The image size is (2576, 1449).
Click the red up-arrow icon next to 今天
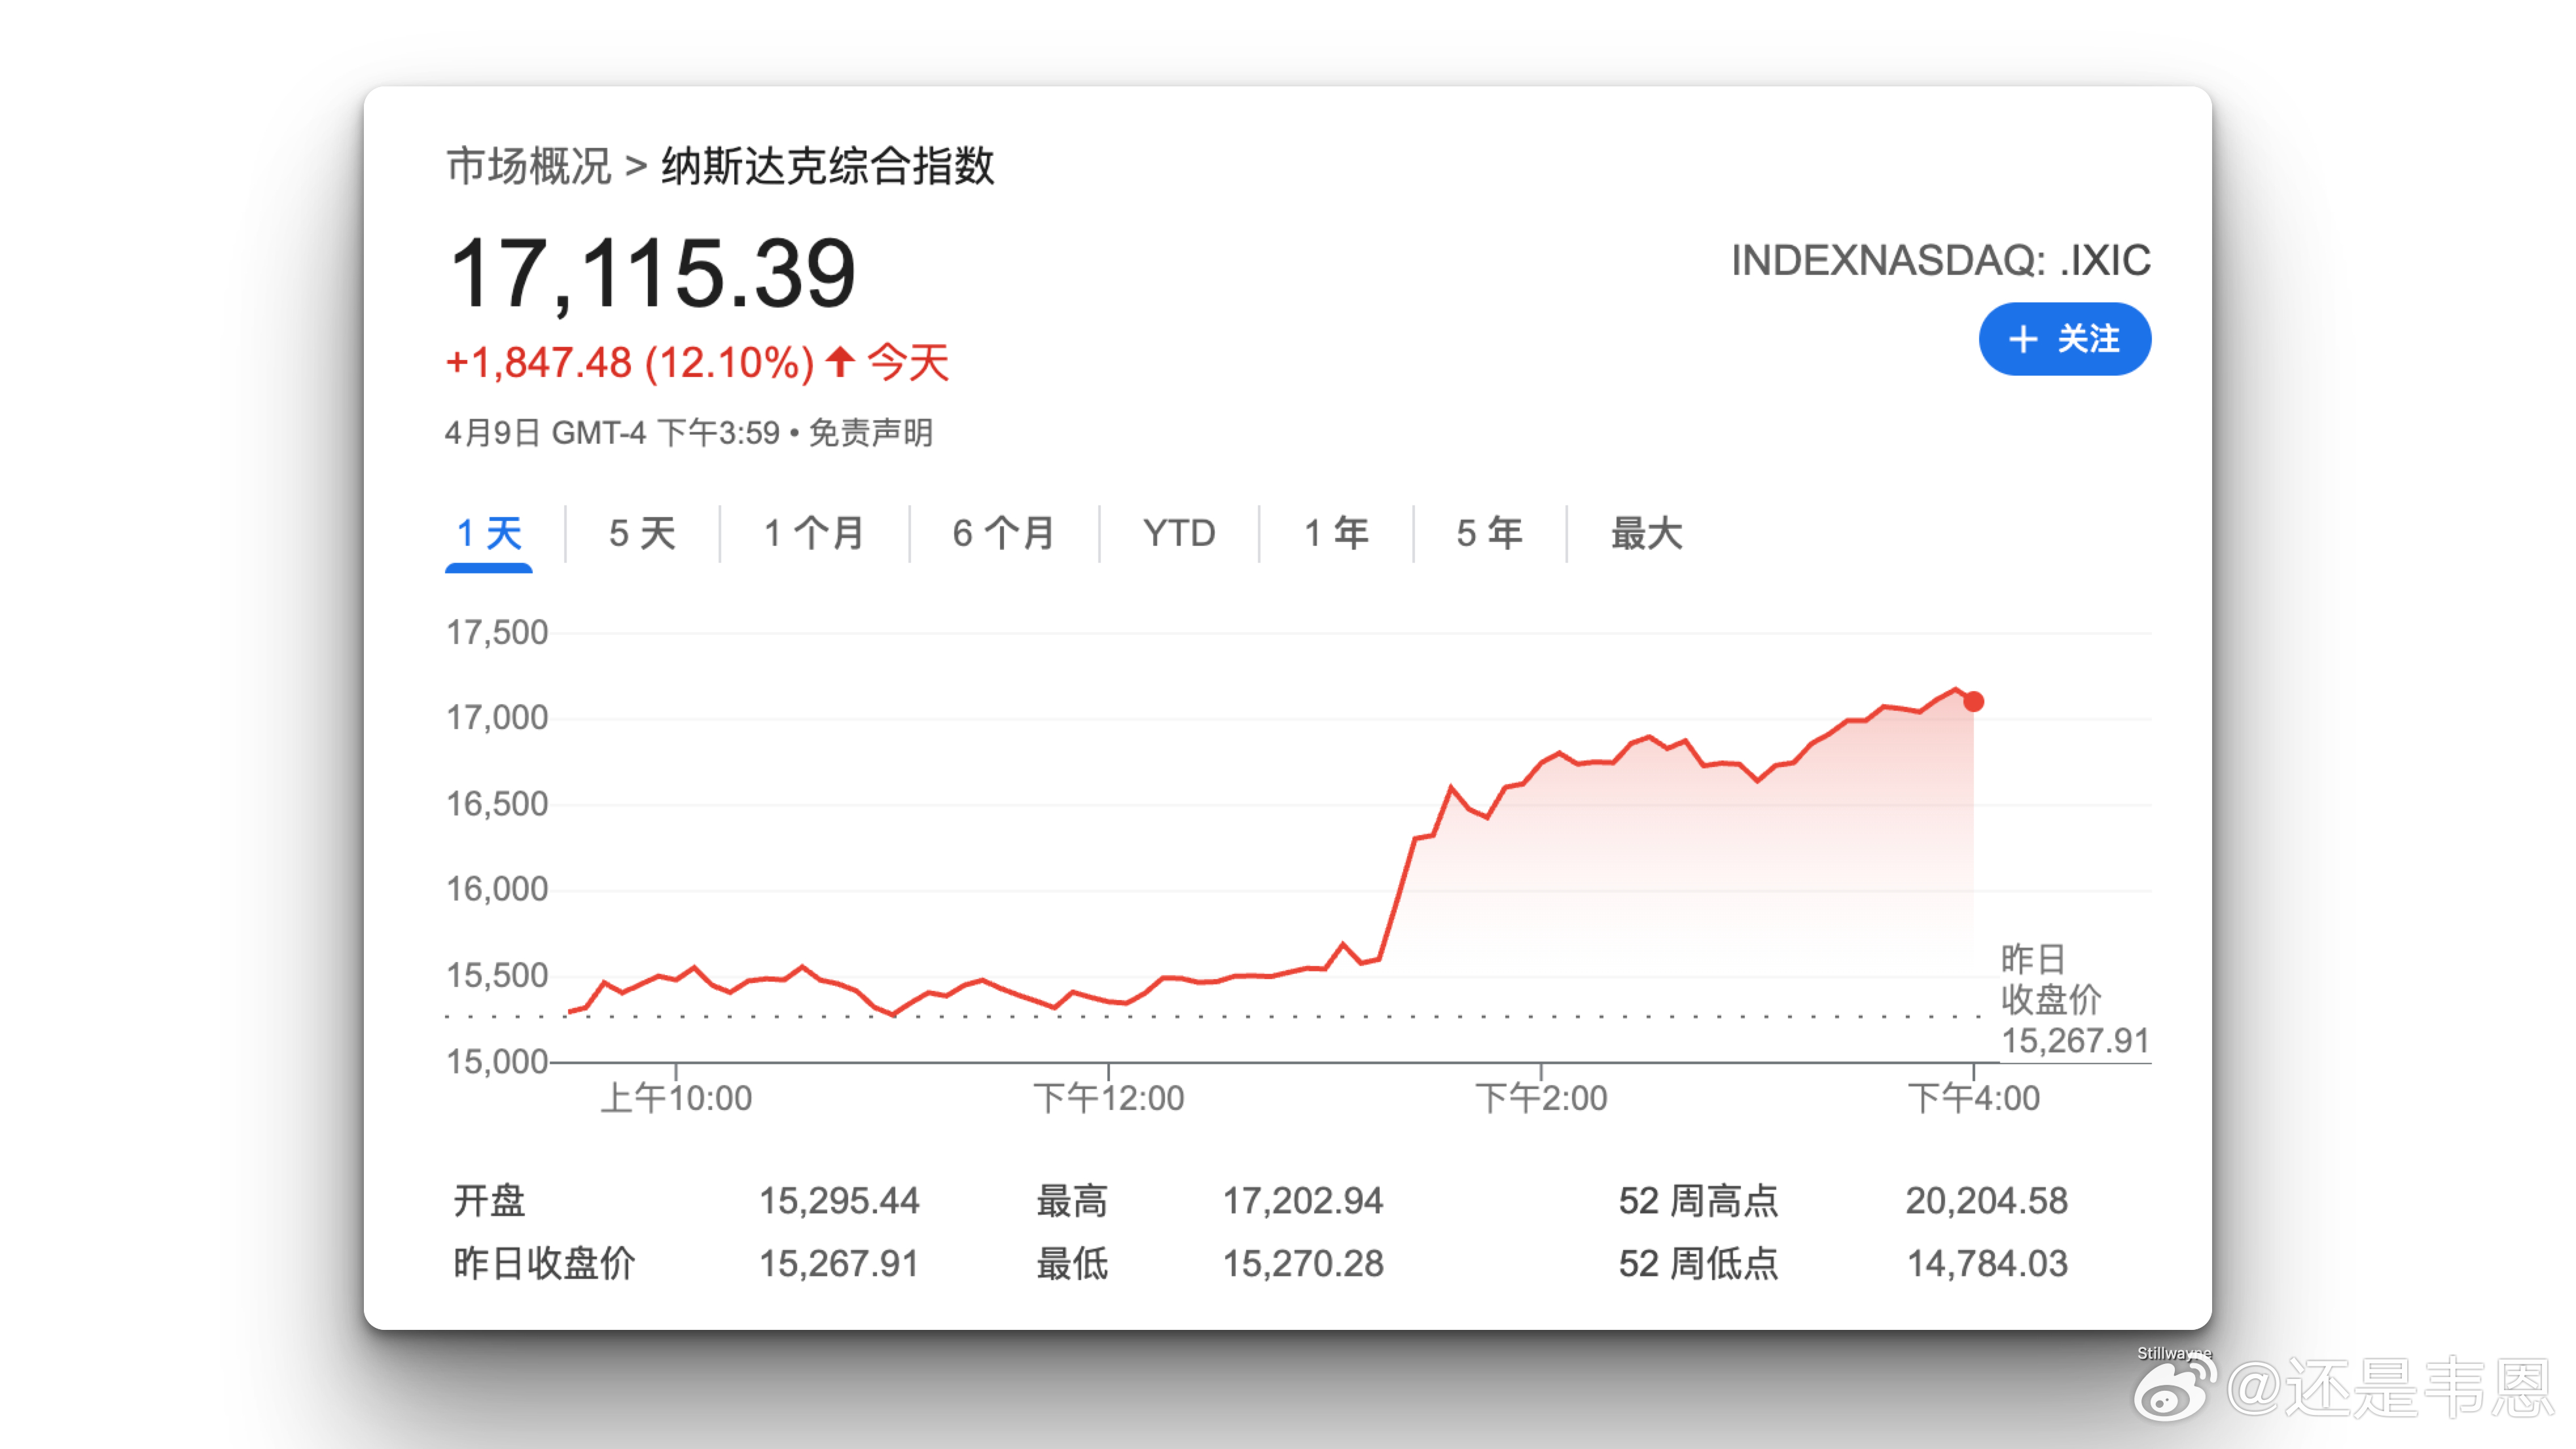(x=840, y=361)
